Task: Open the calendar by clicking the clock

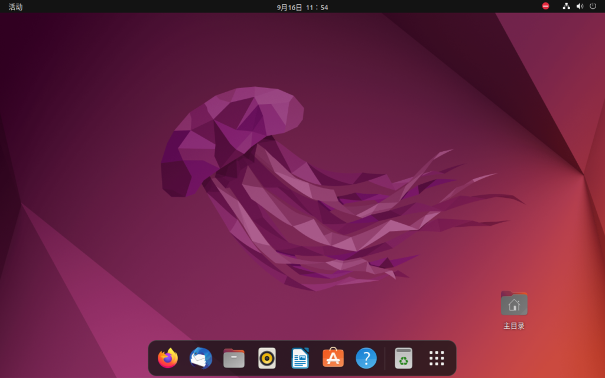Action: point(302,6)
